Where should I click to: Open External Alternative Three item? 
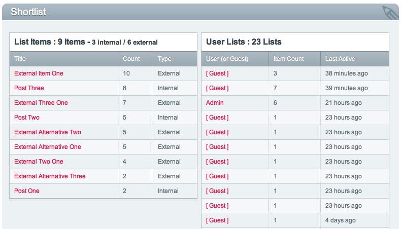click(x=50, y=176)
